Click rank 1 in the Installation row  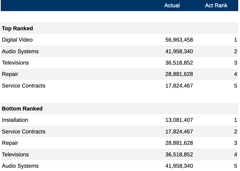coord(235,120)
